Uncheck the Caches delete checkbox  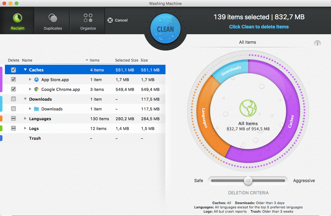(x=13, y=70)
